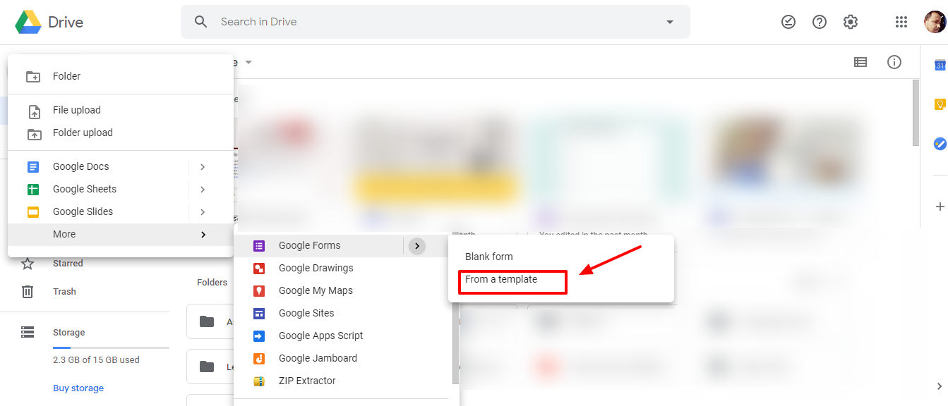Click the Google Forms purple icon
948x406 pixels.
tap(259, 245)
